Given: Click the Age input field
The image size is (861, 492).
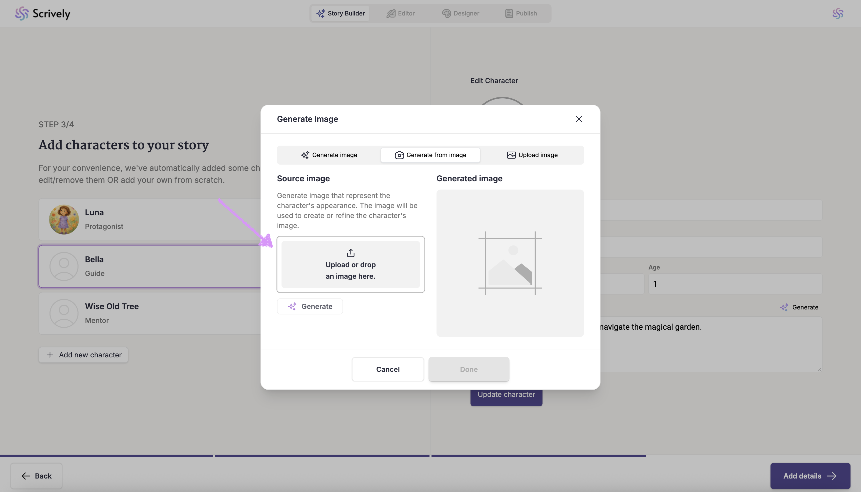Looking at the screenshot, I should pyautogui.click(x=735, y=284).
